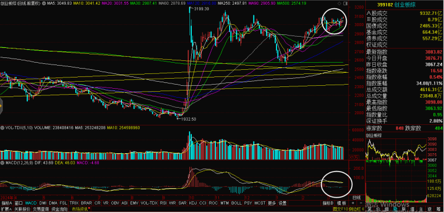Zoom out chart with minus button

pyautogui.click(x=361, y=203)
